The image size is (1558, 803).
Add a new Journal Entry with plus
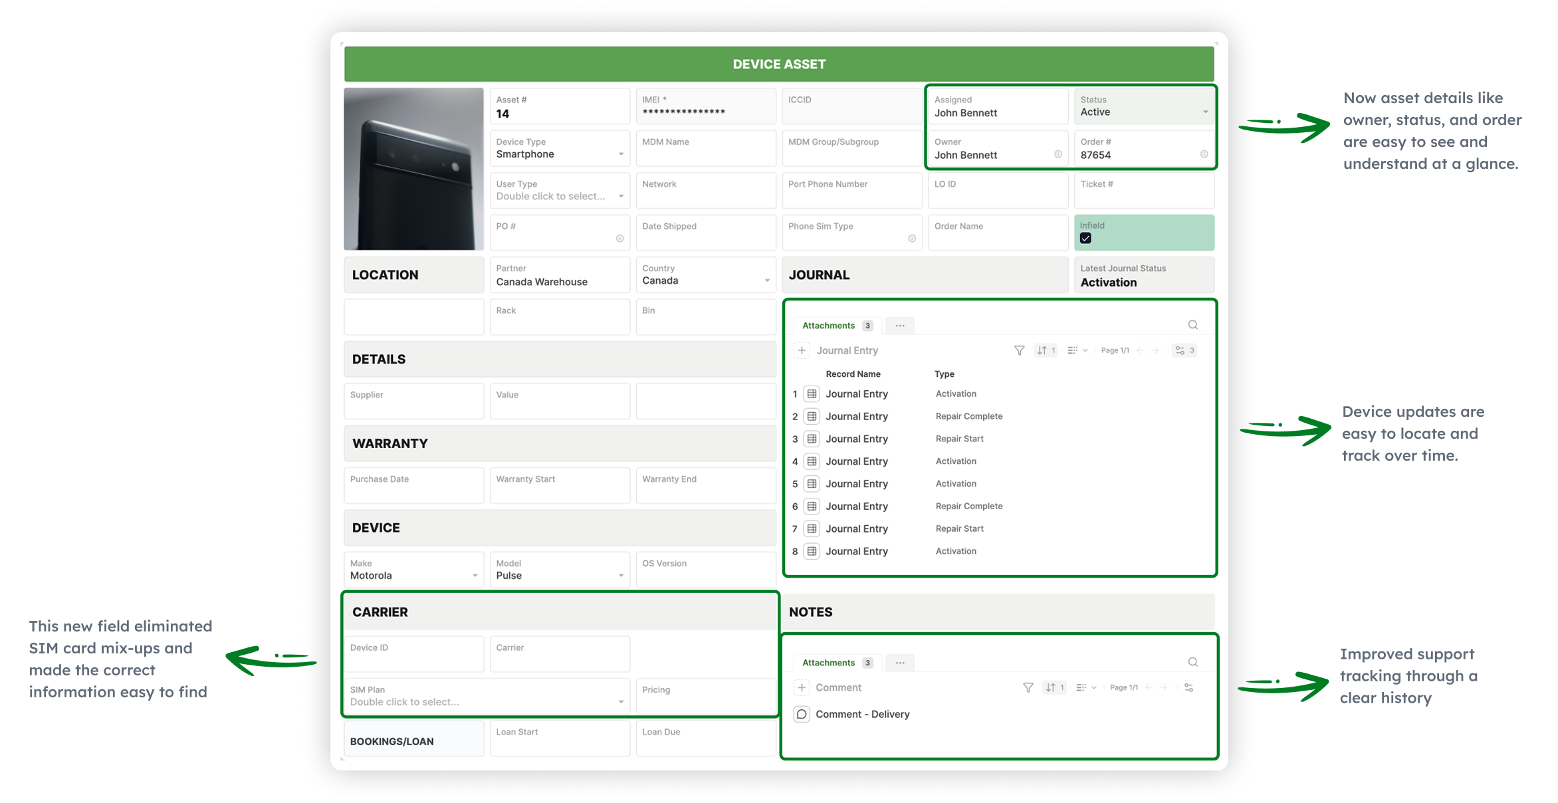pyautogui.click(x=802, y=350)
